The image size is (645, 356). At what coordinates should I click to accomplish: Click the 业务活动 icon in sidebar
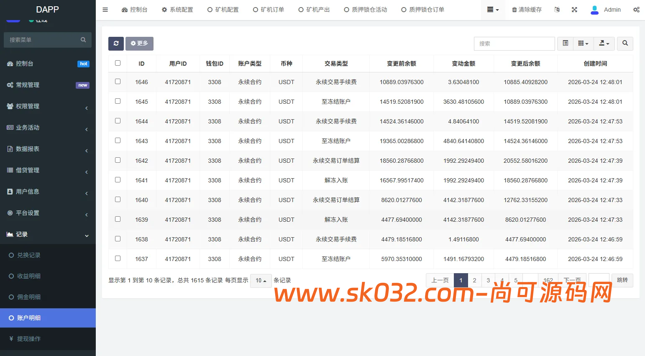10,128
